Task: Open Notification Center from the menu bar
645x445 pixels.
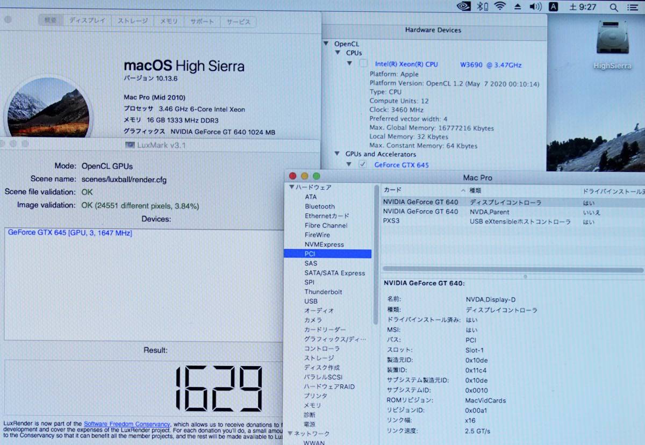Action: pos(633,7)
